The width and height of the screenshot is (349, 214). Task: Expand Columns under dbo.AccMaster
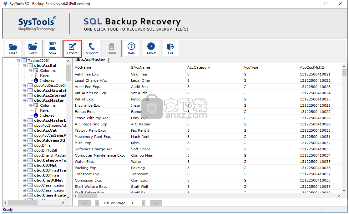coord(30,105)
